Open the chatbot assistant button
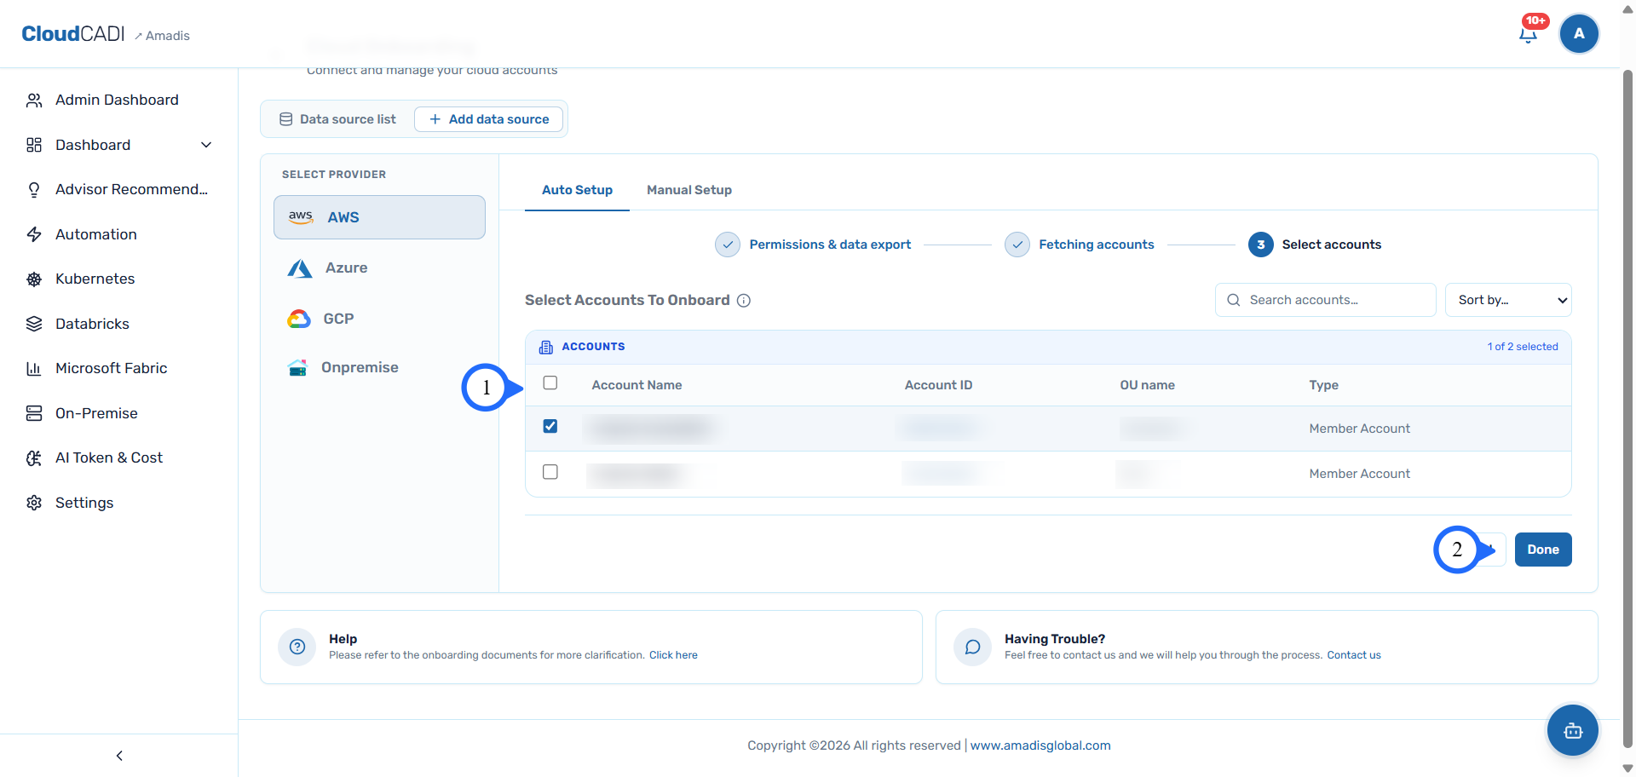The width and height of the screenshot is (1636, 777). pos(1573,730)
